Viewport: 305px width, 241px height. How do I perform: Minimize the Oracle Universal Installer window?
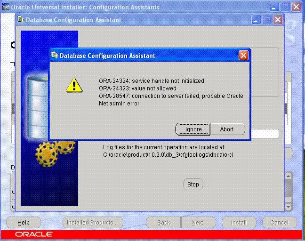point(274,8)
